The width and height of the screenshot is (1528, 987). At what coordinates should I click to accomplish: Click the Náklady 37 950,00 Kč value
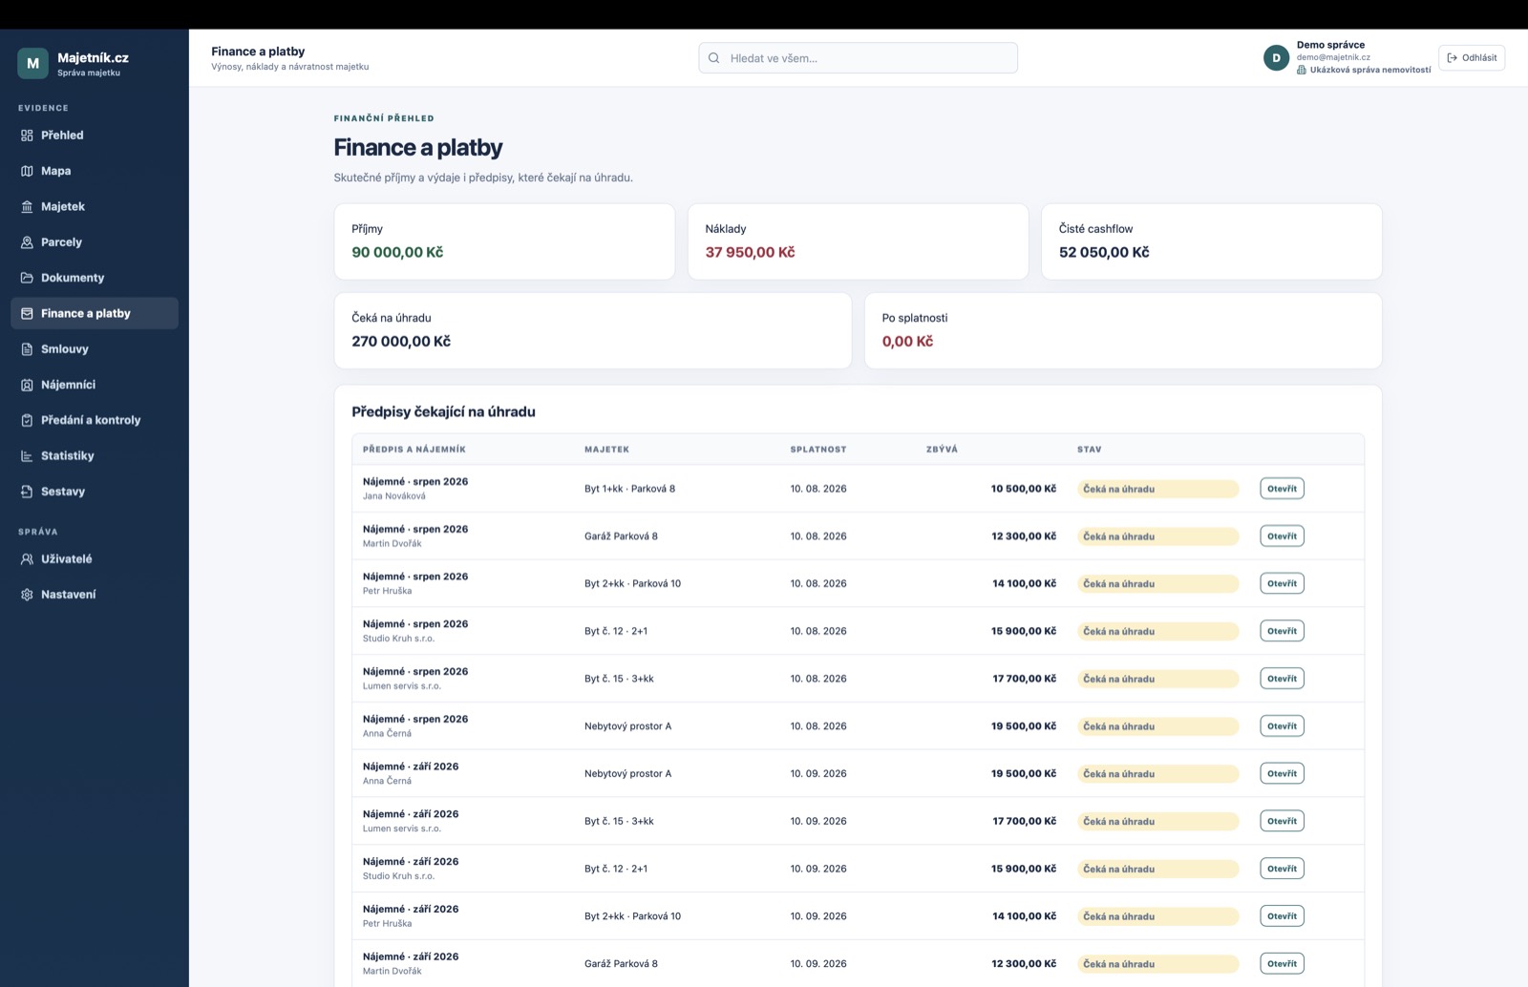(750, 253)
